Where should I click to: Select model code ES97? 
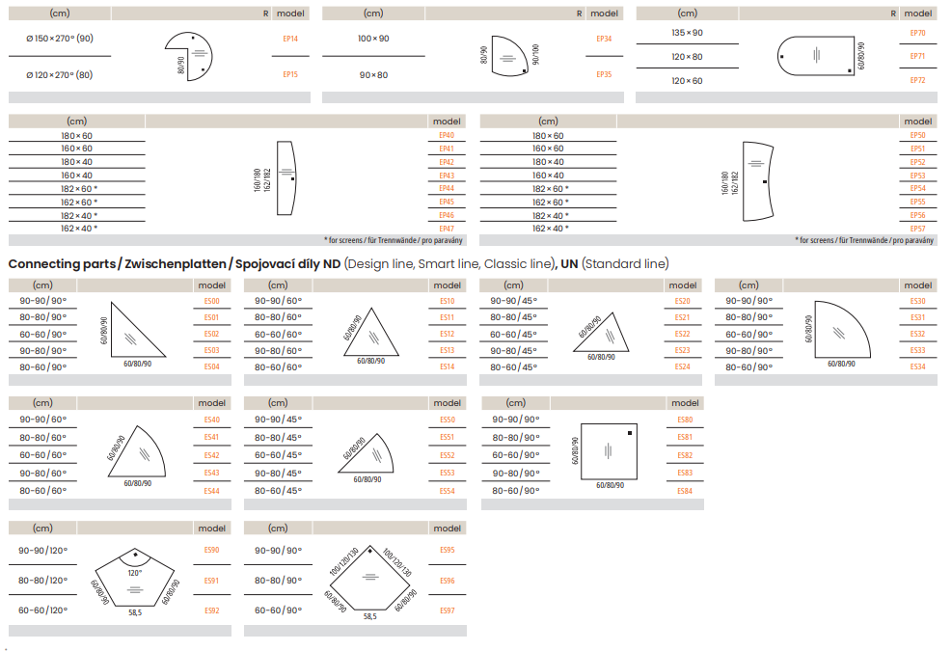(x=448, y=610)
